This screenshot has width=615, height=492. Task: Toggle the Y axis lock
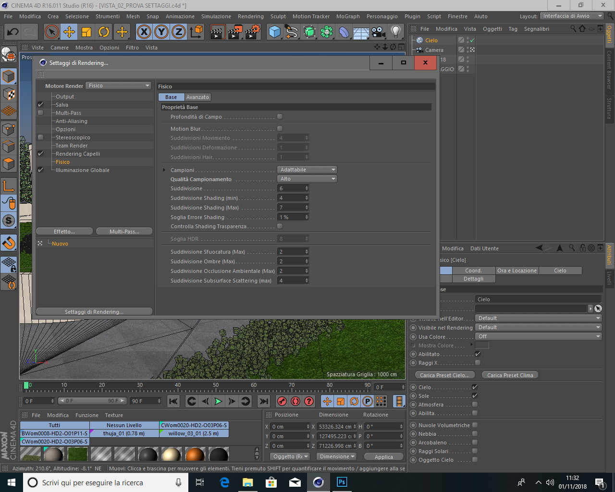pyautogui.click(x=161, y=32)
